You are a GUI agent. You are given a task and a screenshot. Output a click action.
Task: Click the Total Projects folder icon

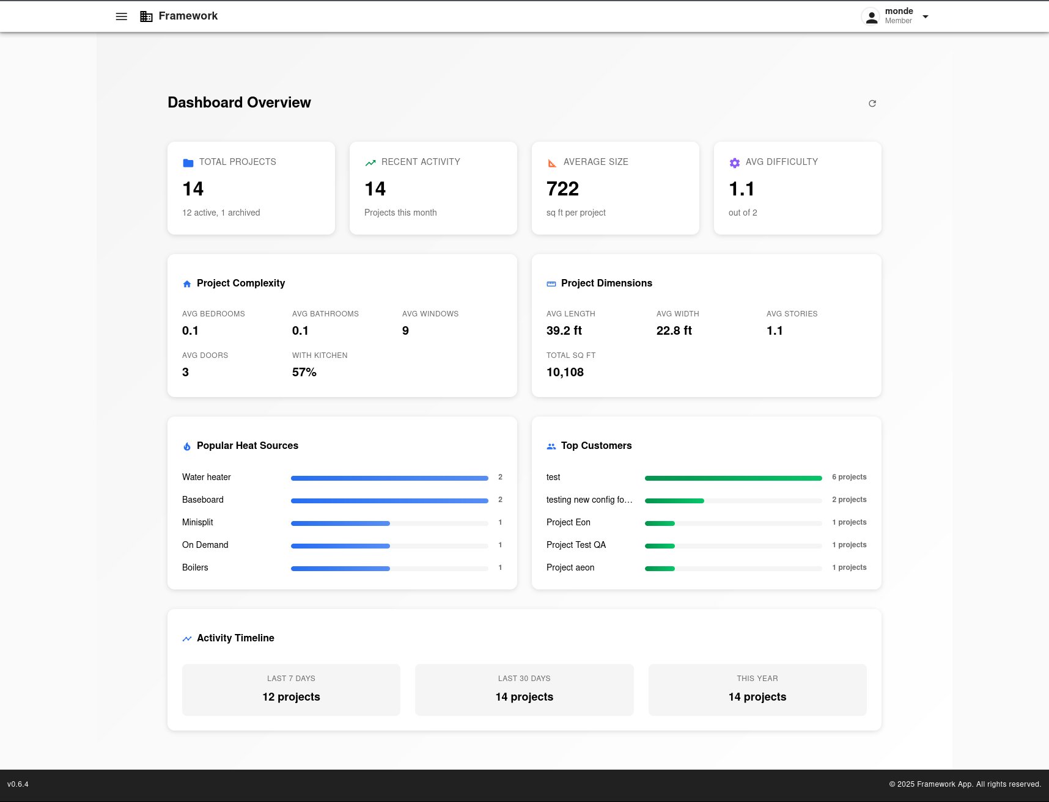pos(188,163)
